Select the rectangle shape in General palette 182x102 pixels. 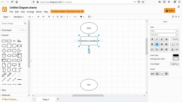[x=4, y=41]
